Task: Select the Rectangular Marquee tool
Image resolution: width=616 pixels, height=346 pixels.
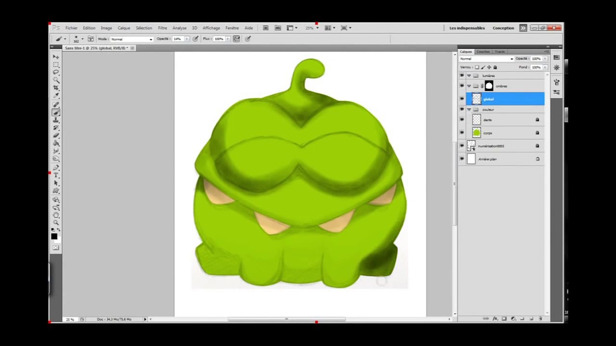Action: point(56,64)
